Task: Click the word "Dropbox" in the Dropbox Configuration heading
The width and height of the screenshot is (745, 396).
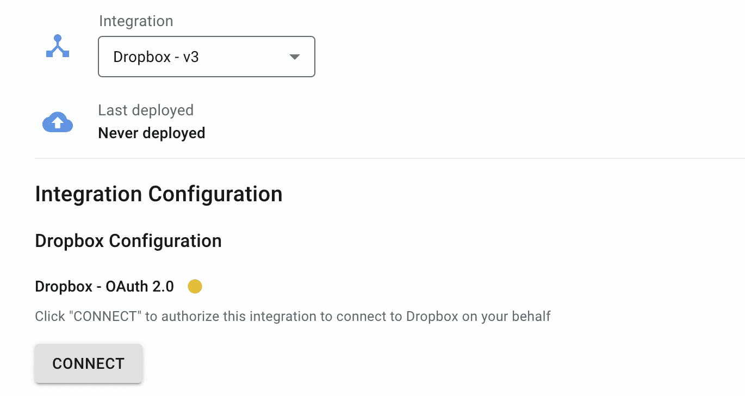Action: 70,240
